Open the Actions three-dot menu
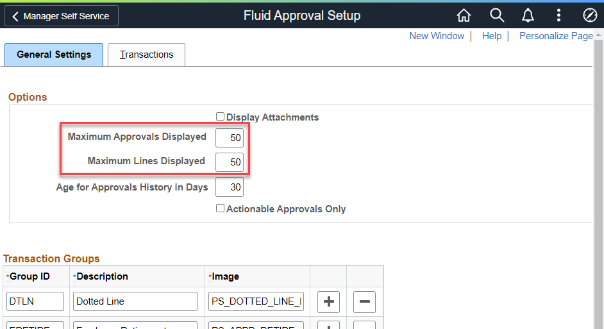Image resolution: width=604 pixels, height=329 pixels. (x=559, y=15)
